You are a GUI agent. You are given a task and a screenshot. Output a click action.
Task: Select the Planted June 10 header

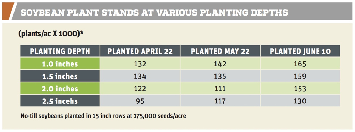pyautogui.click(x=300, y=51)
